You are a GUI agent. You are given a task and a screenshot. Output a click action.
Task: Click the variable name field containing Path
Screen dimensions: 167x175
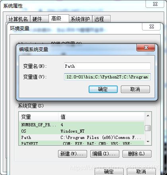click(107, 66)
